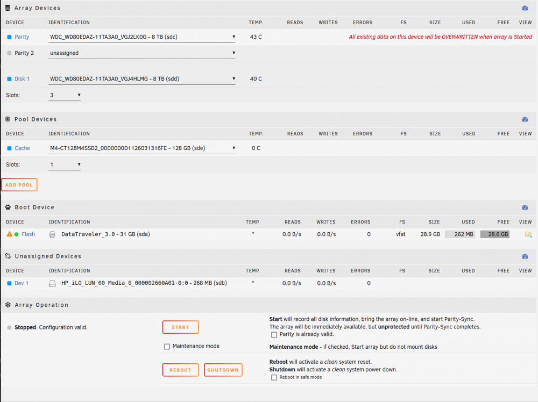The width and height of the screenshot is (538, 402).
Task: Click the SHUTDOWN button
Action: tap(223, 370)
